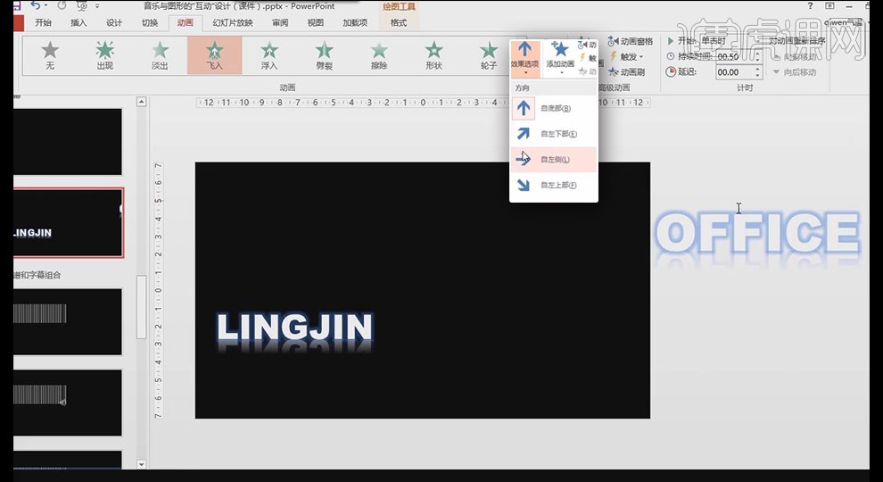
Task: Click the 延迟 delay field
Action: point(735,72)
